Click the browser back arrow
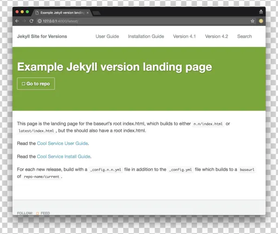 click(17, 21)
